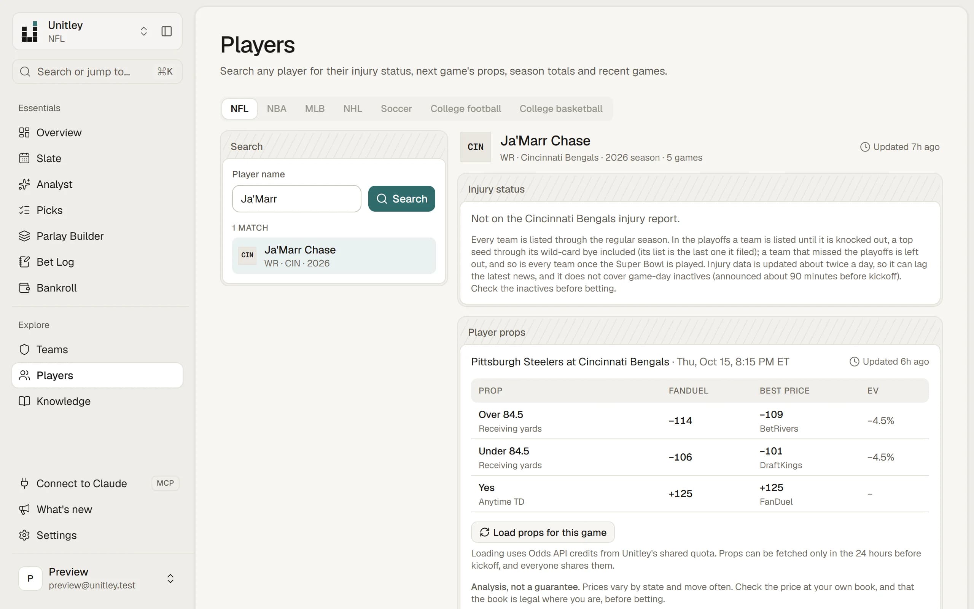Viewport: 974px width, 609px height.
Task: Click the refresh icon in Load props
Action: 485,532
